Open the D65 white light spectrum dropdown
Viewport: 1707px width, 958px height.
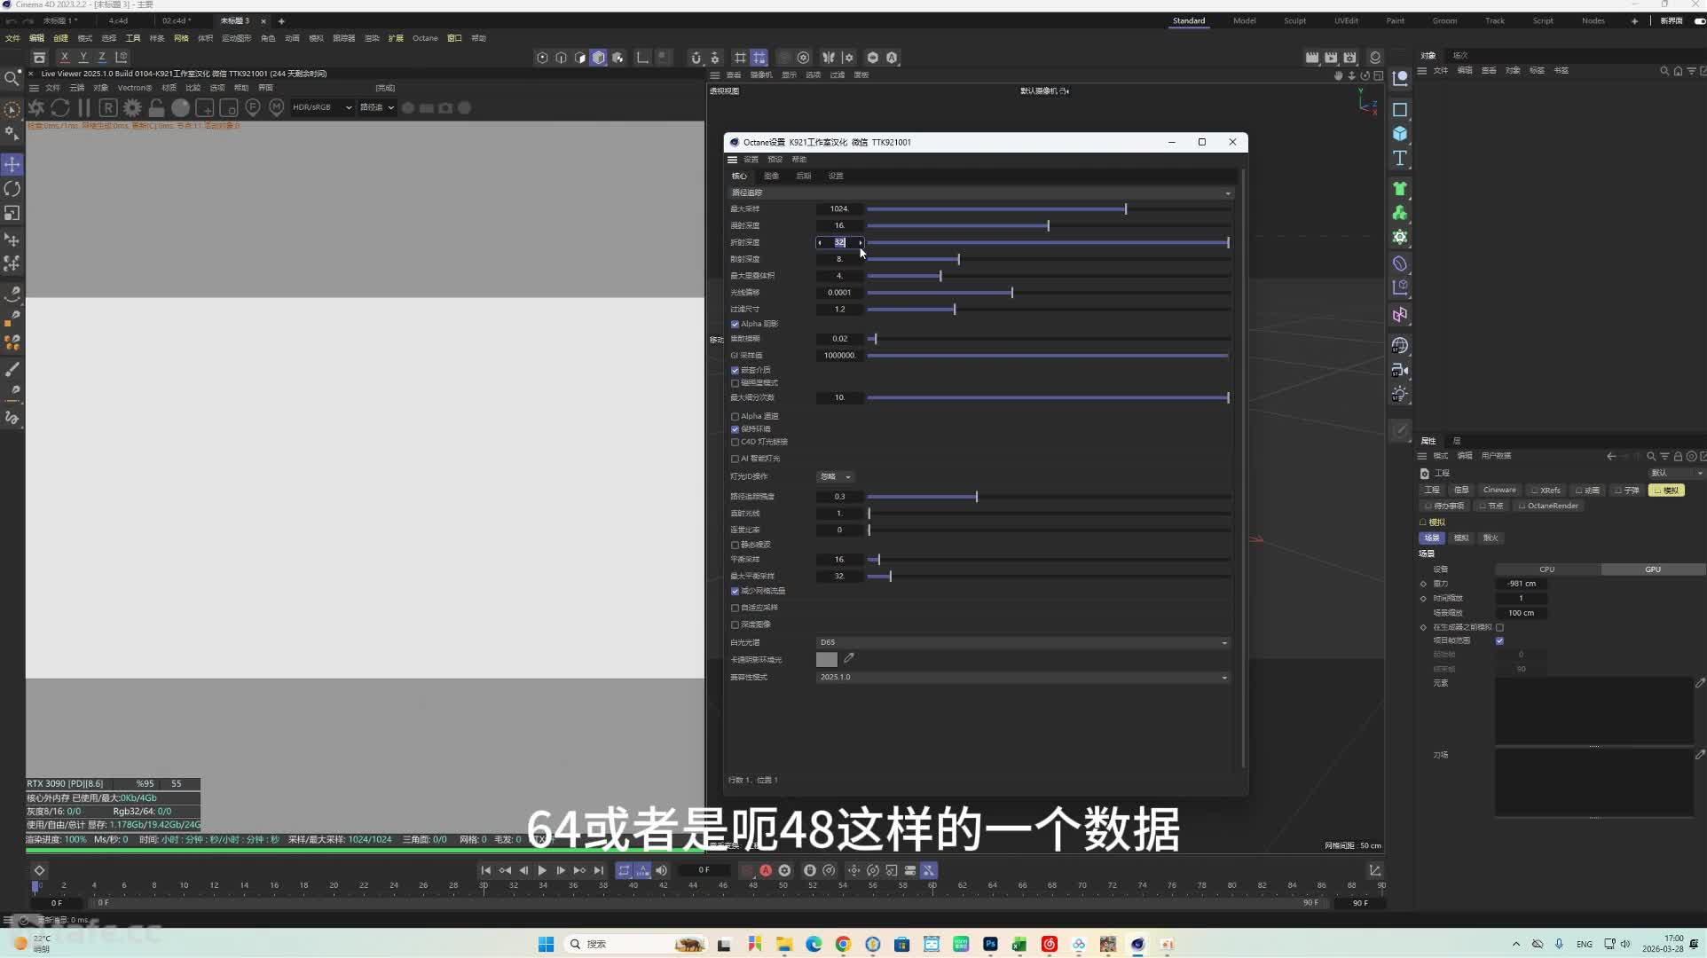(1023, 642)
